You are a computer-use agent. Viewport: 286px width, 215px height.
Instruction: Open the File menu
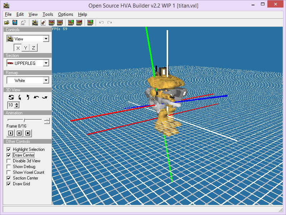coord(8,14)
